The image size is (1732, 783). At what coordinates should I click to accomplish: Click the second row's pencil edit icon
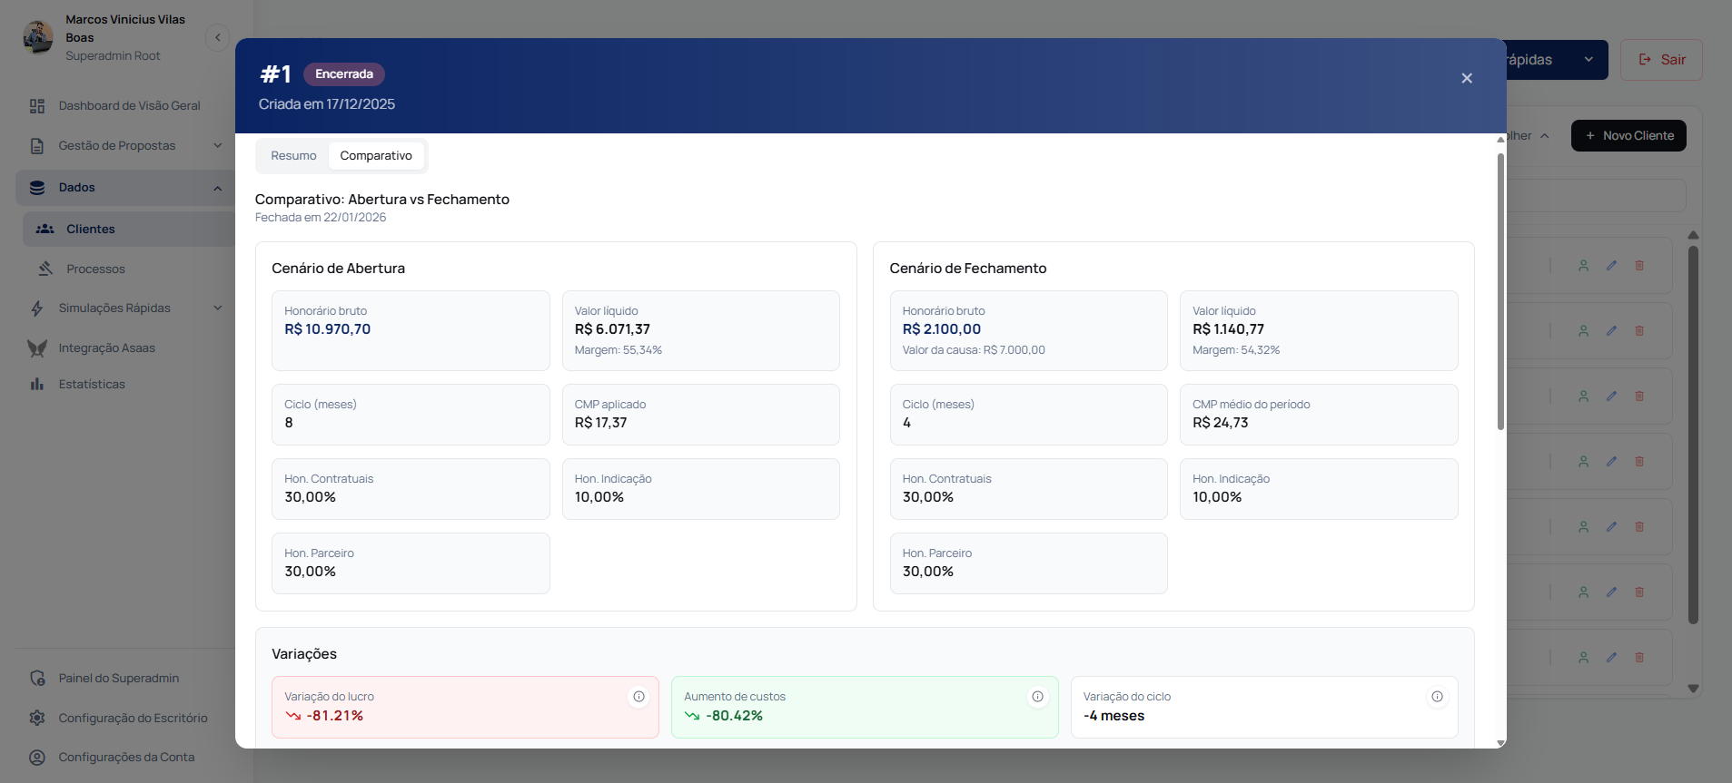pyautogui.click(x=1611, y=331)
